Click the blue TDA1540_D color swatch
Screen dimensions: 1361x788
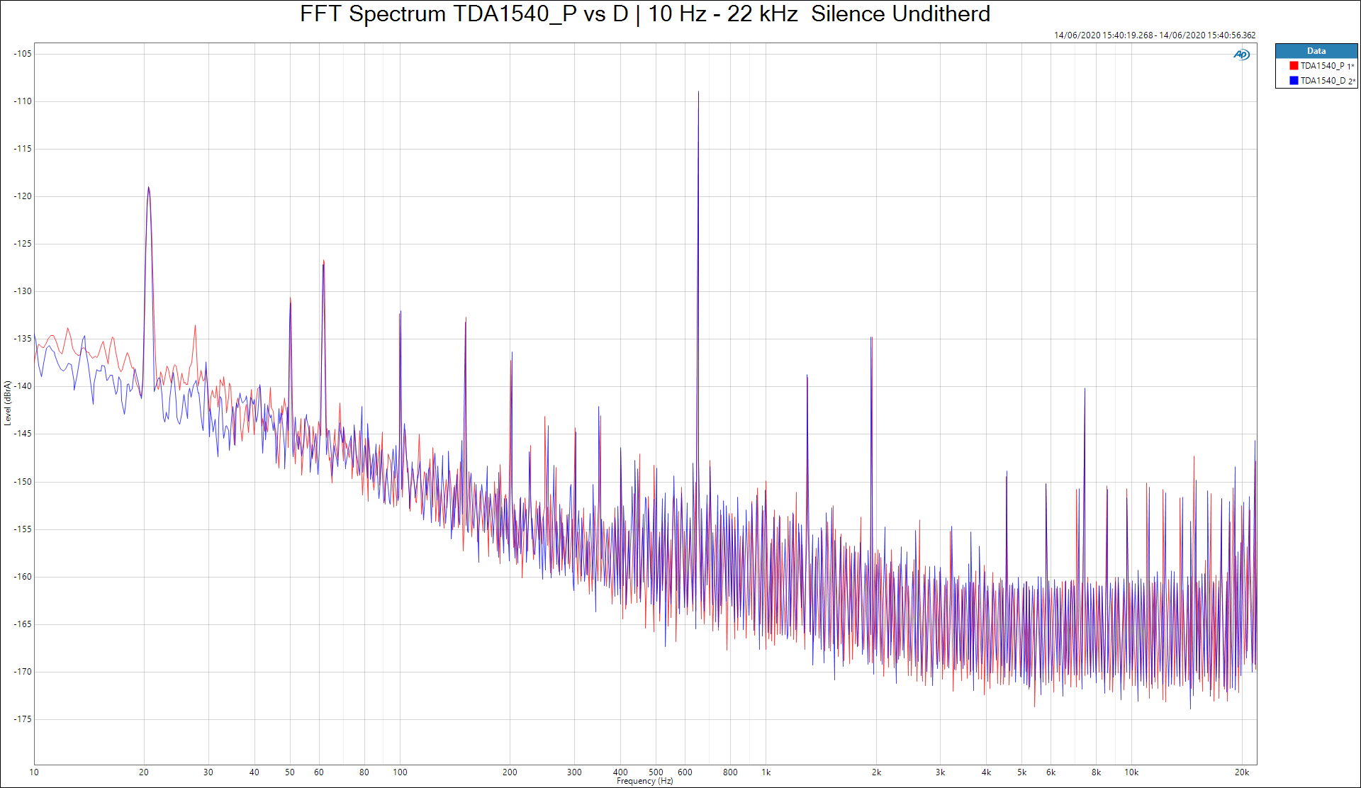tap(1294, 81)
